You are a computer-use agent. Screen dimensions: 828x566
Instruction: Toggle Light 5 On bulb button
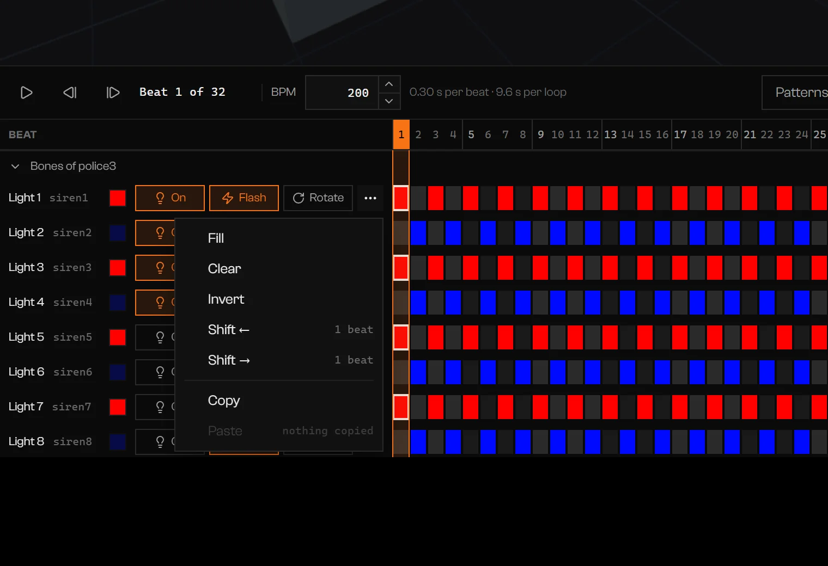point(155,337)
